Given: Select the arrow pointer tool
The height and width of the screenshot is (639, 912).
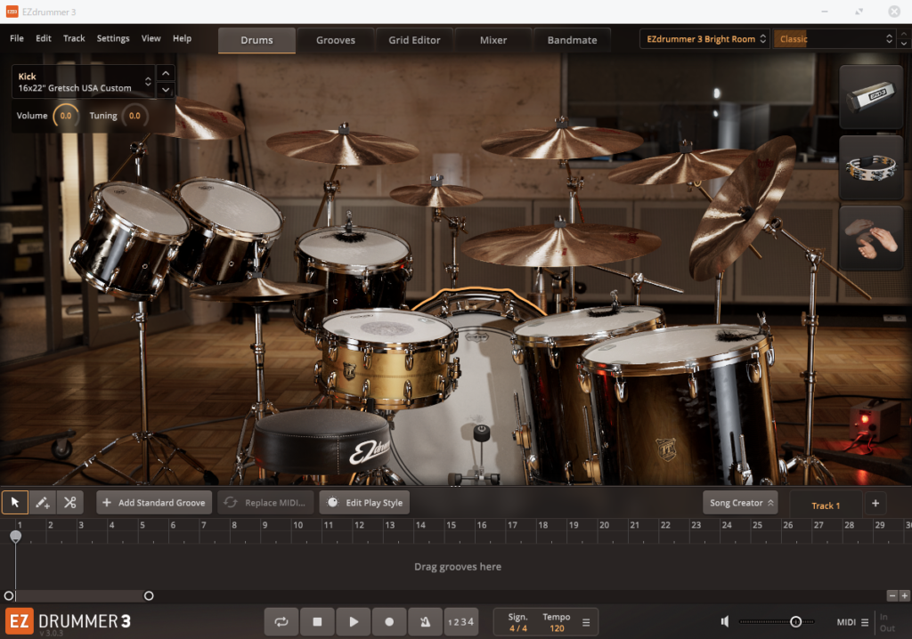Looking at the screenshot, I should point(15,503).
